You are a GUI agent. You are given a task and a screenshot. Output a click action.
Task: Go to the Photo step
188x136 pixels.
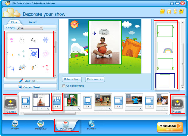[x=15, y=125]
